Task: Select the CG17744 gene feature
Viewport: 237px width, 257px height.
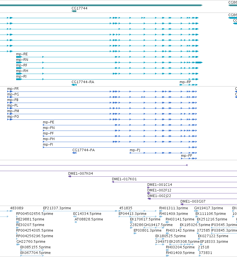Action: (74, 11)
